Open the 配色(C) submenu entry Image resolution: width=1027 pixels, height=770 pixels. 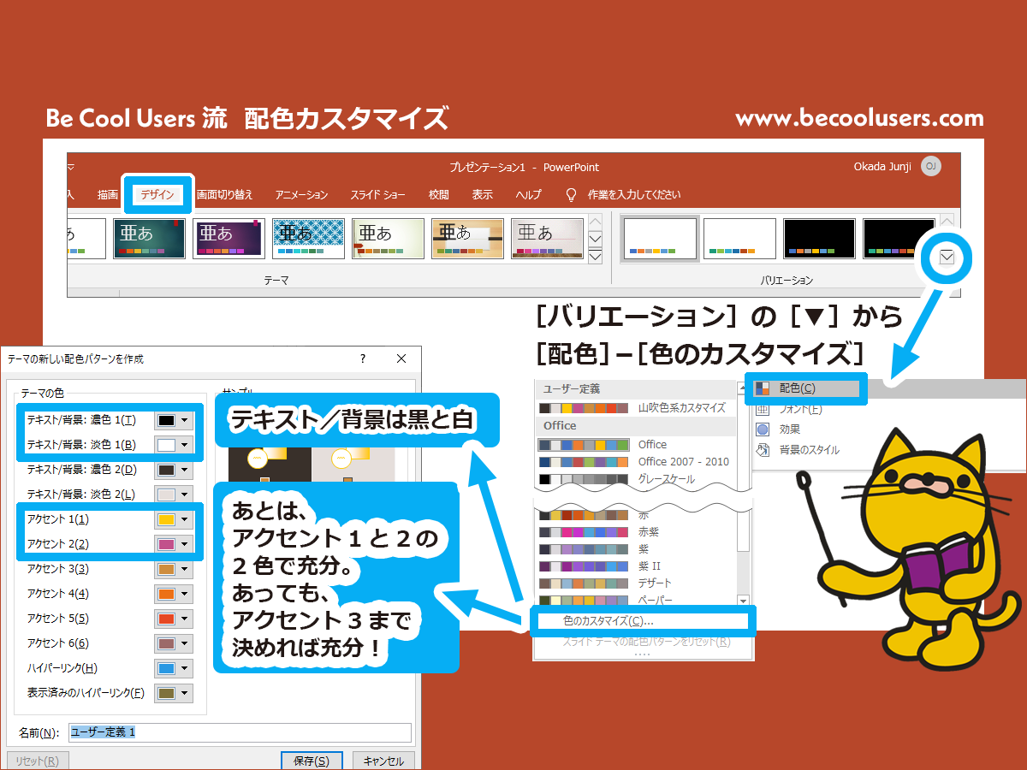point(805,388)
